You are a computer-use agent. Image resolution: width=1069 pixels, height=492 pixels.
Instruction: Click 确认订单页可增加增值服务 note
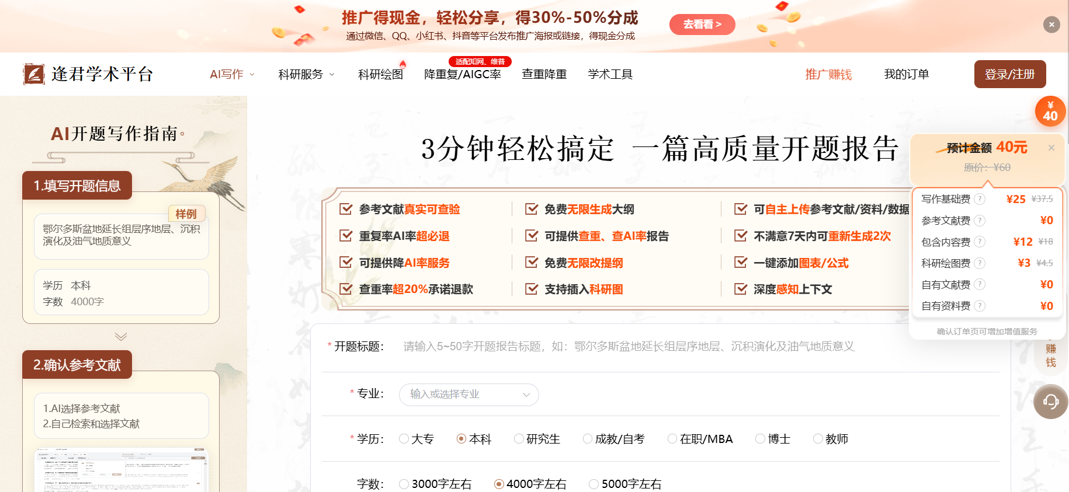(987, 332)
